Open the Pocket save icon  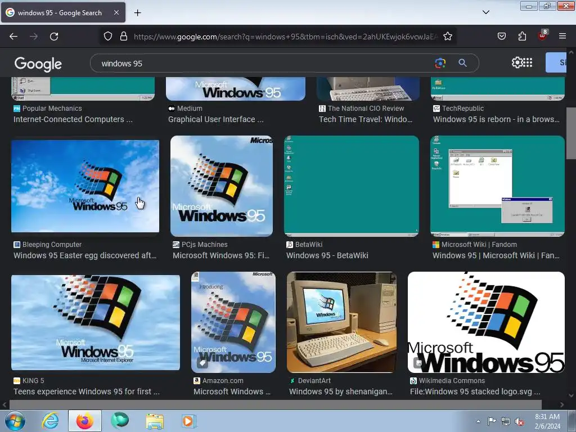[501, 36]
